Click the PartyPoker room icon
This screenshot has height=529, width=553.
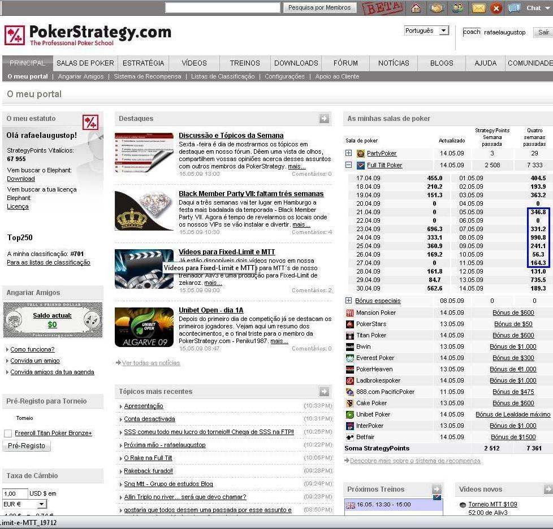(360, 153)
